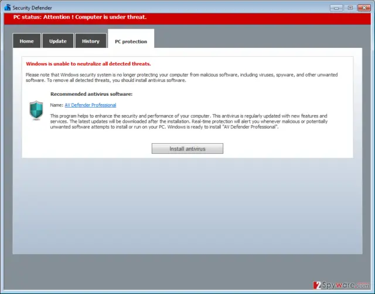Open the AV Defender Professional link

(90, 105)
